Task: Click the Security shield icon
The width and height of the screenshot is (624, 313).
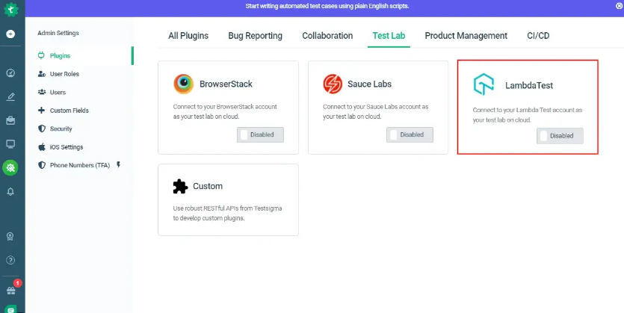Action: (41, 128)
